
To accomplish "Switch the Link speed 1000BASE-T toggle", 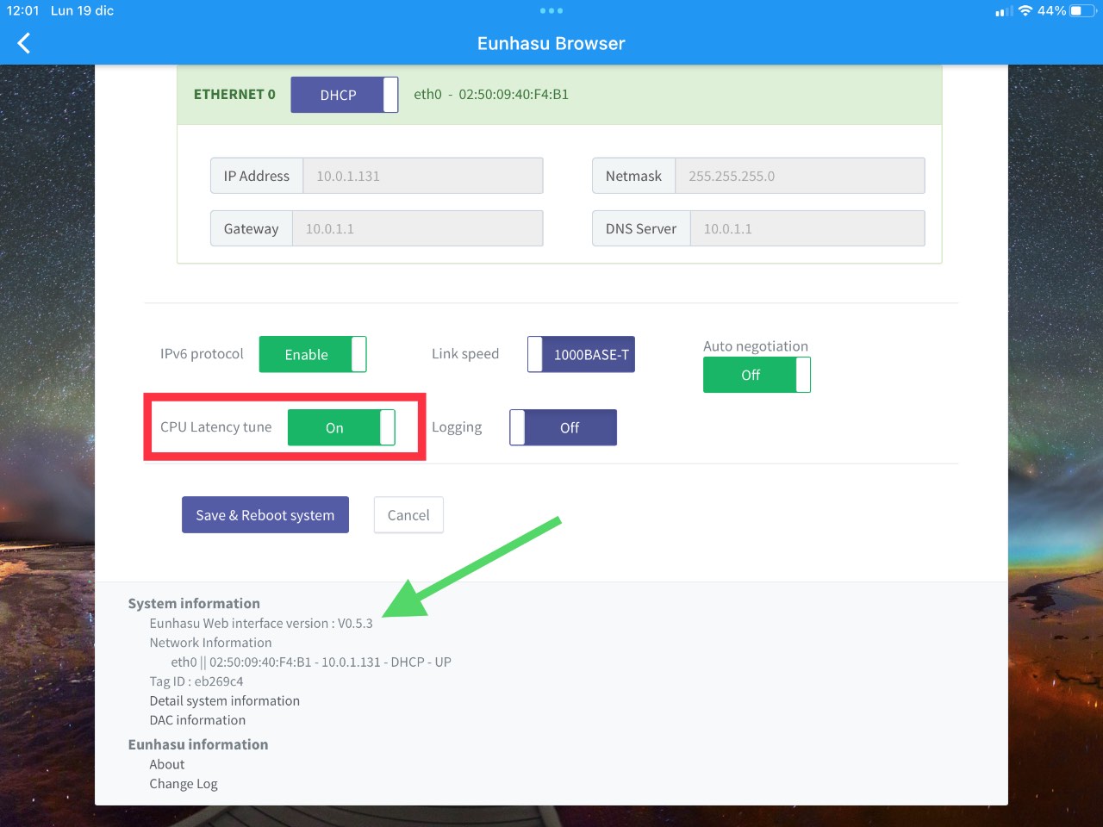I will pos(581,354).
